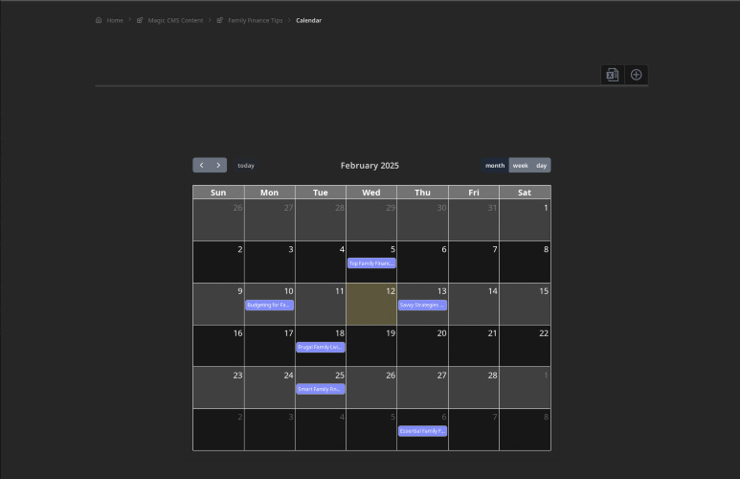This screenshot has height=479, width=740.
Task: Open the Budgeting for Fa... event on February 10
Action: click(269, 306)
